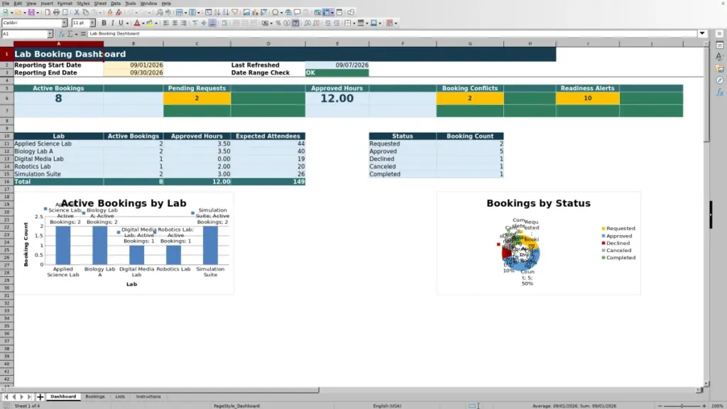Toggle Wrap Text button

click(224, 23)
